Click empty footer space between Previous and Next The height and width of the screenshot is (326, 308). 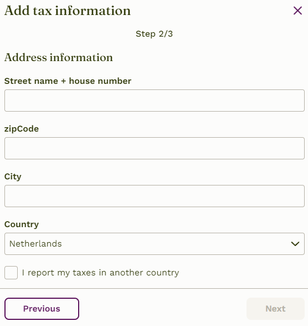[163, 309]
